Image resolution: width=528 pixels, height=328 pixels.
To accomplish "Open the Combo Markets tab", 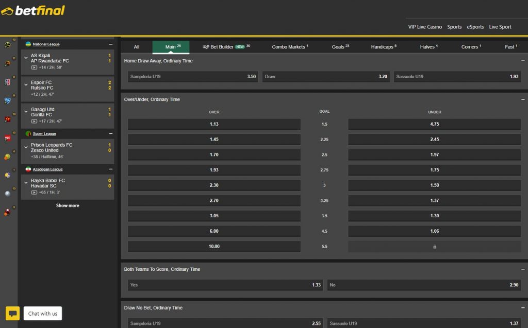I will [x=290, y=47].
